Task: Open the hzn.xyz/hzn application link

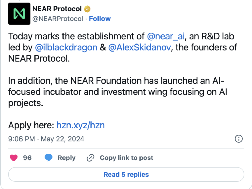Action: click(x=80, y=125)
